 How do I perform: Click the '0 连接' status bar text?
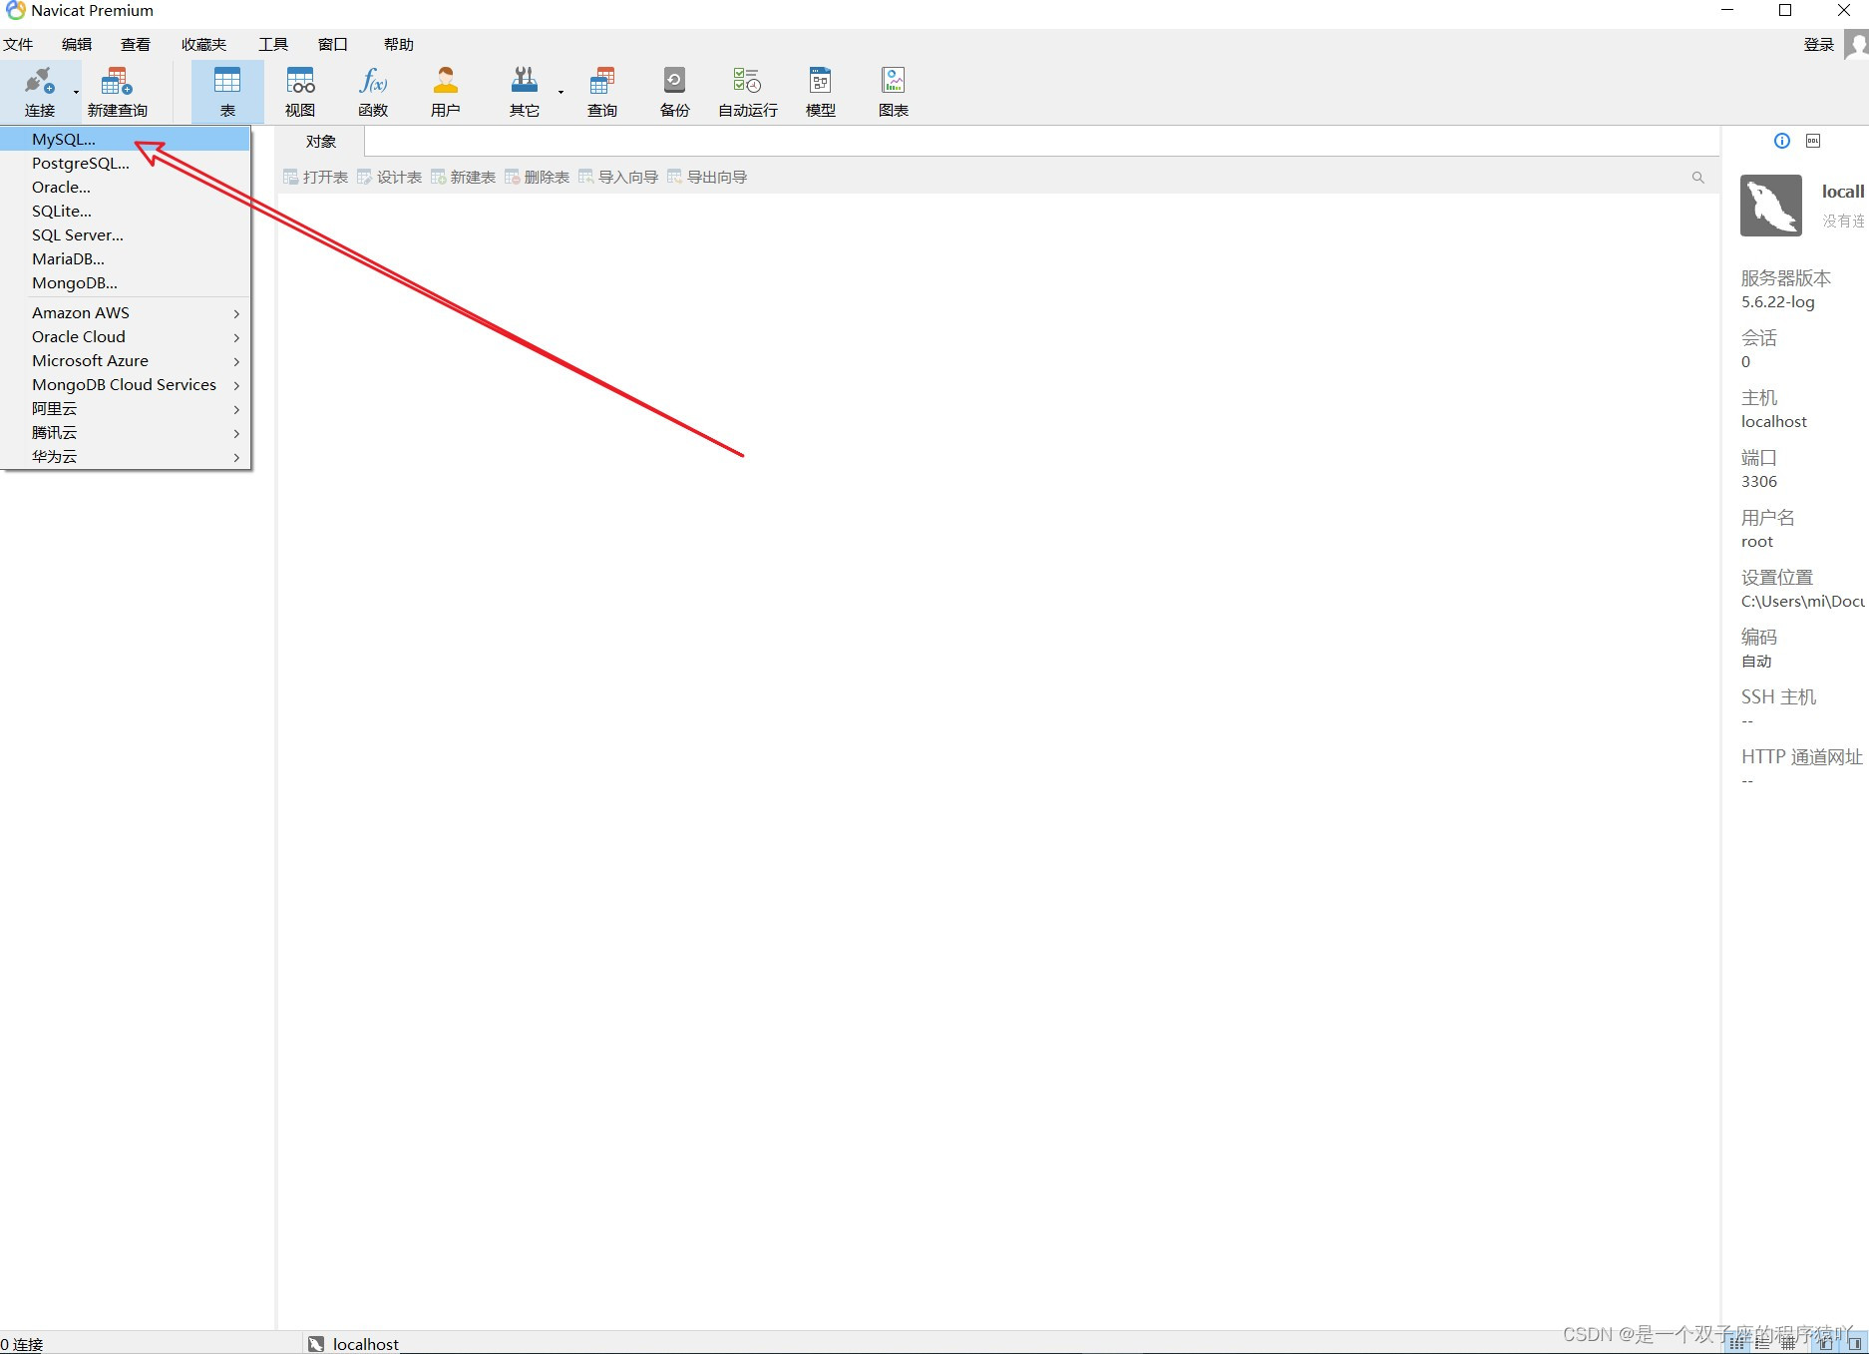[x=22, y=1344]
